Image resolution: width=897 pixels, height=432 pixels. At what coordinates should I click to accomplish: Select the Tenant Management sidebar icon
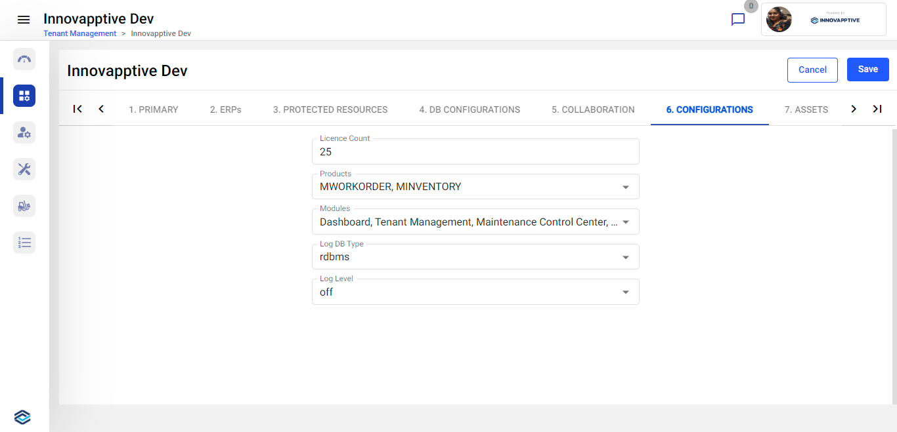point(24,96)
